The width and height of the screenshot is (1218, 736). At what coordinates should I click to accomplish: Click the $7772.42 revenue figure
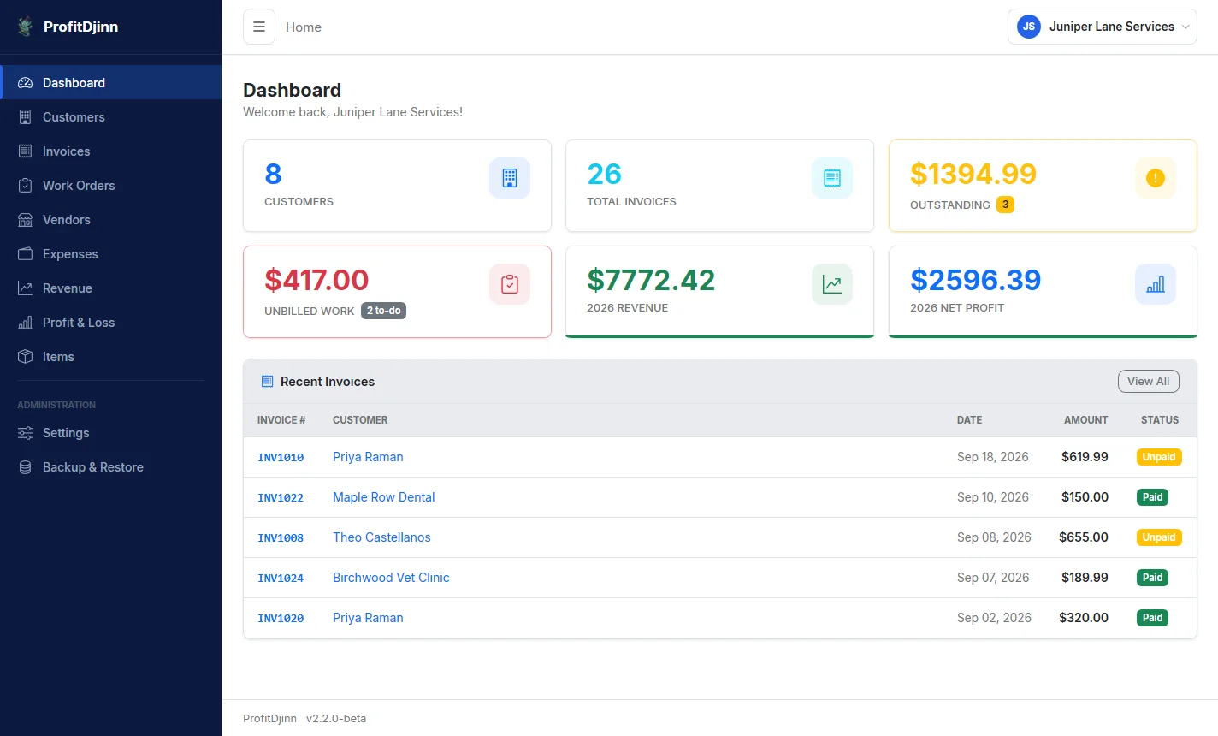click(x=651, y=280)
